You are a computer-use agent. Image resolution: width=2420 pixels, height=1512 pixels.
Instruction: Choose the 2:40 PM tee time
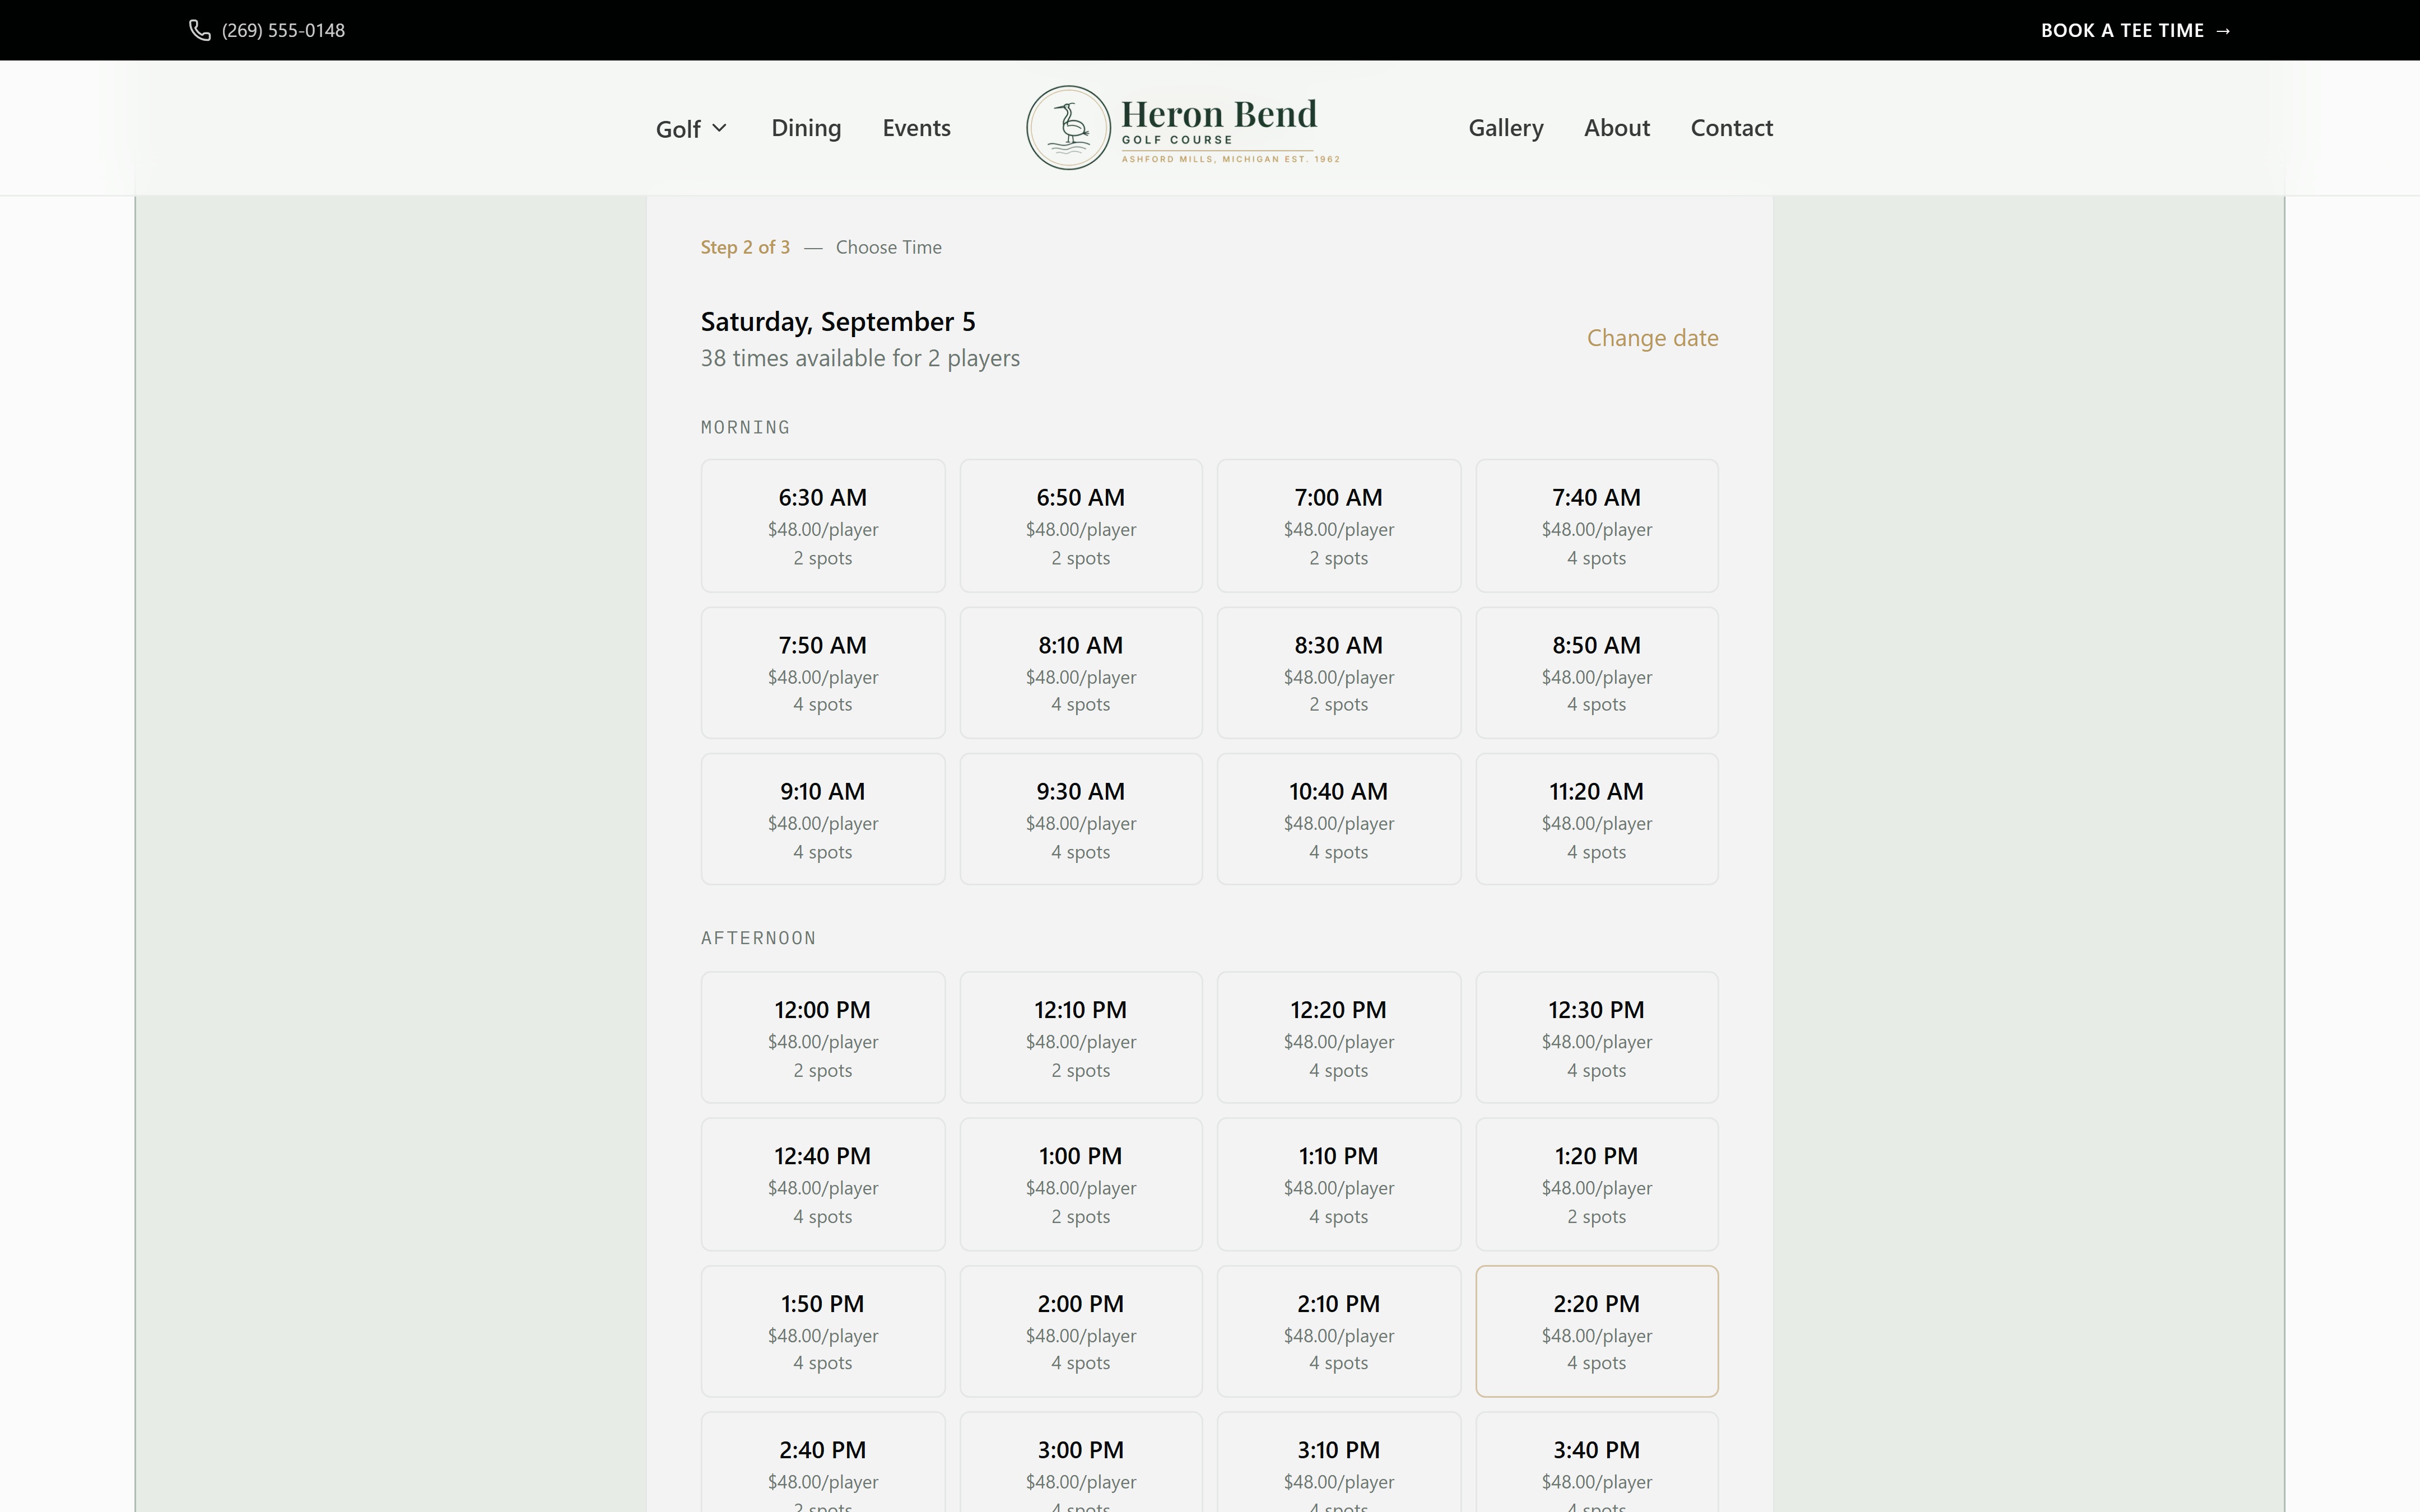tap(823, 1463)
